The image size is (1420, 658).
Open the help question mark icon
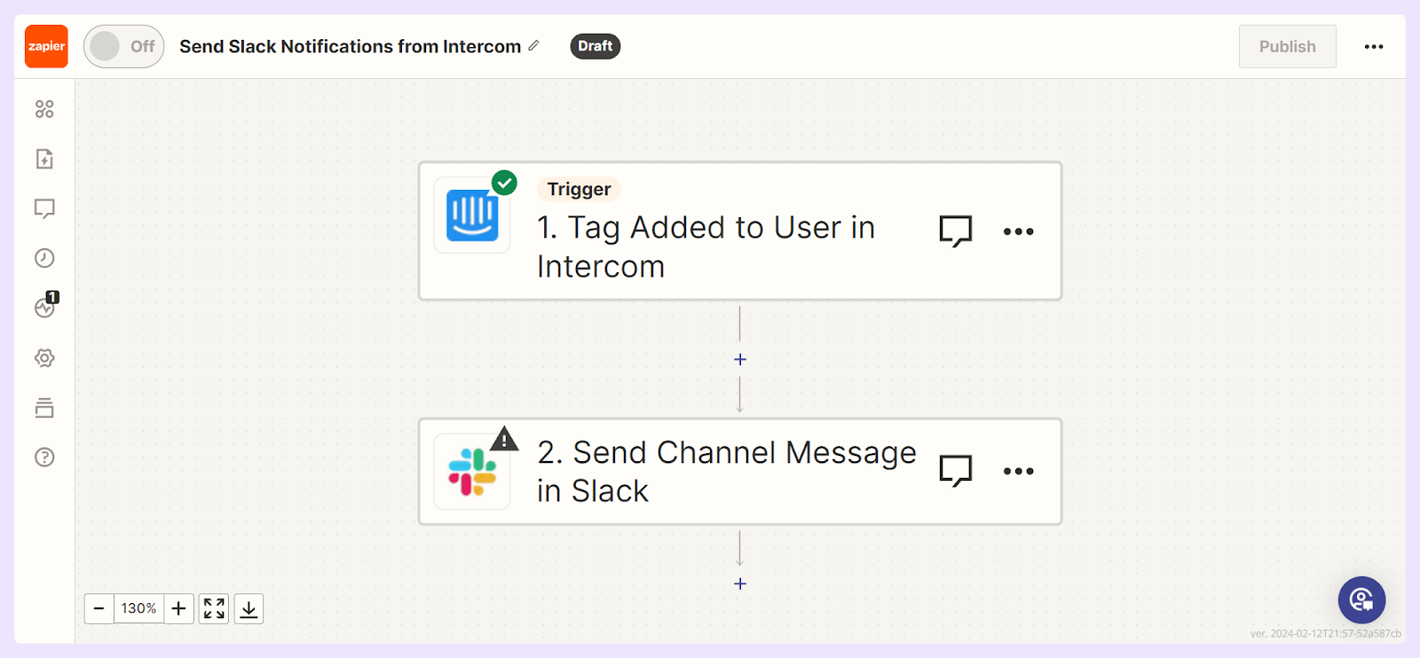(44, 458)
